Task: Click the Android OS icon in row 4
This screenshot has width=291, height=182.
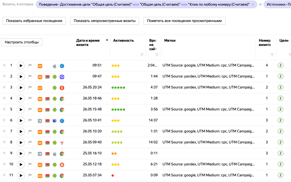Action: 55,99
